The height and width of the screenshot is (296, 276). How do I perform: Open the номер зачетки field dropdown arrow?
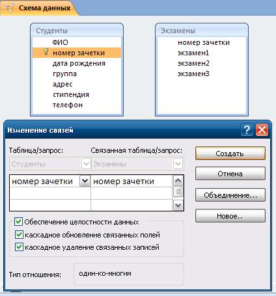coord(85,181)
